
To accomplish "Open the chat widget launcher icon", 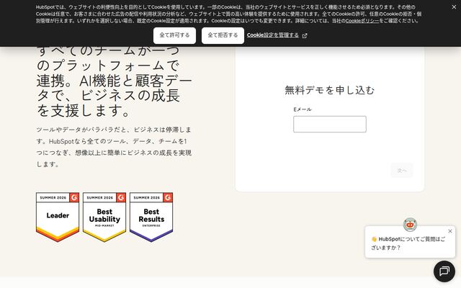I will tap(444, 271).
